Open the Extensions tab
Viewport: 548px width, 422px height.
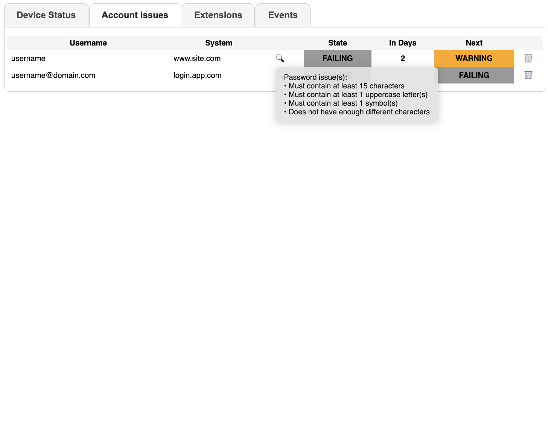(218, 15)
